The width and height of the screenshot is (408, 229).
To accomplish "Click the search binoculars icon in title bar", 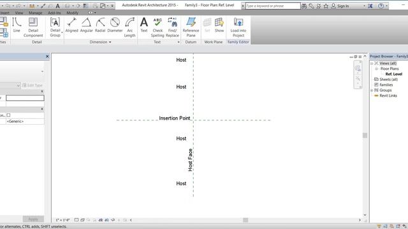I will [x=304, y=6].
